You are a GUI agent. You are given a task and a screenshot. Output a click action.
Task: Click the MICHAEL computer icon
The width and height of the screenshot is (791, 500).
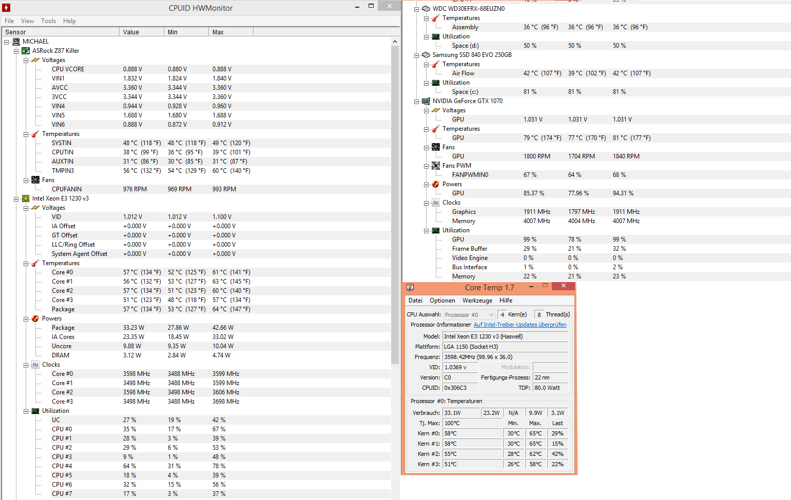[x=16, y=42]
